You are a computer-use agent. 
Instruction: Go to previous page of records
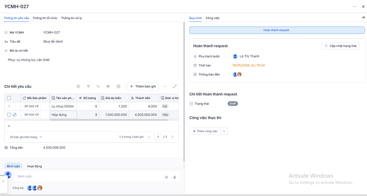point(149,137)
